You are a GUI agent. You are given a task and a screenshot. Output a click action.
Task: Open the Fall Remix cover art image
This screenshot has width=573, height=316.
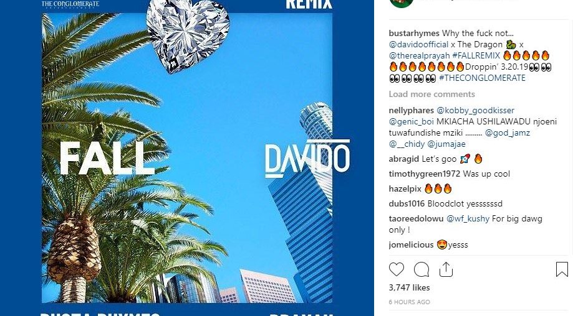(x=186, y=158)
